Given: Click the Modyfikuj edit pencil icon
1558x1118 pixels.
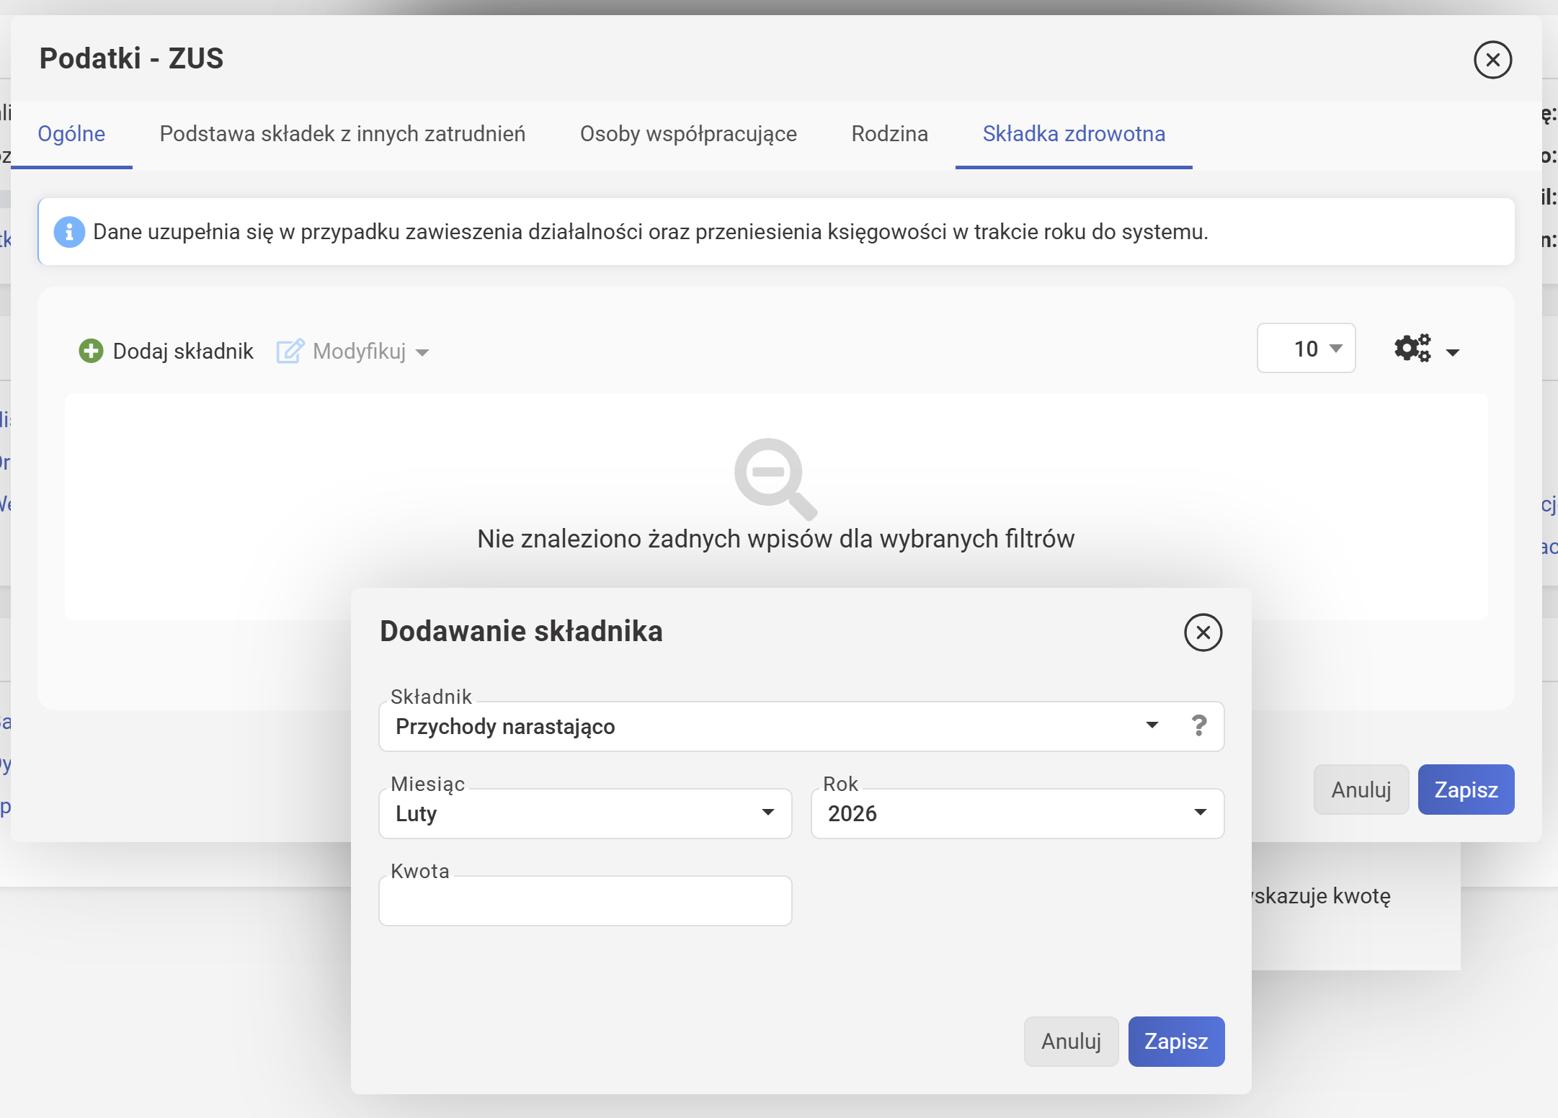Looking at the screenshot, I should coord(290,351).
